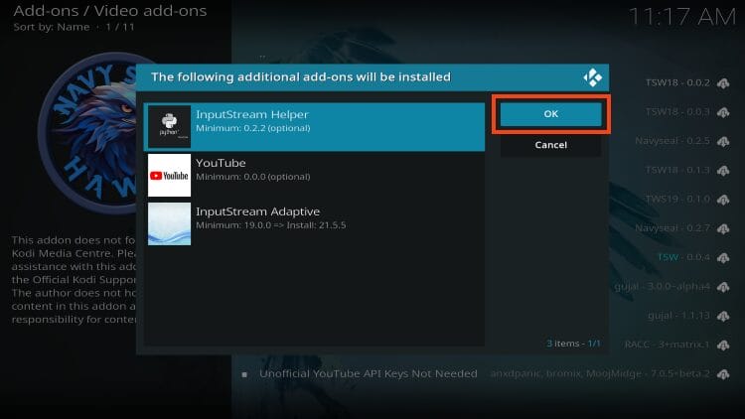Viewport: 745px width, 419px height.
Task: Click download icon next to TSW18 - 0.1.3
Action: coord(723,171)
